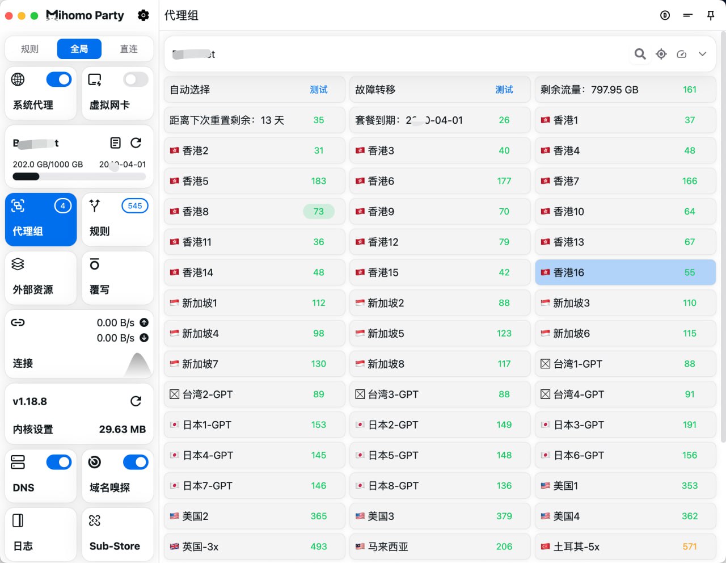Click the 545 rules count badge

coord(135,205)
